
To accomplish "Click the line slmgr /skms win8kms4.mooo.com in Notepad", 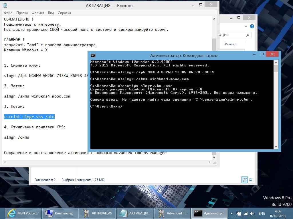I will (37, 96).
